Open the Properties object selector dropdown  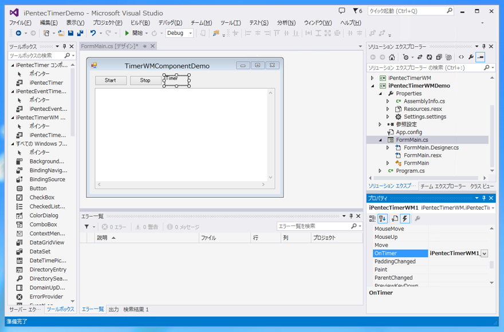coord(493,208)
